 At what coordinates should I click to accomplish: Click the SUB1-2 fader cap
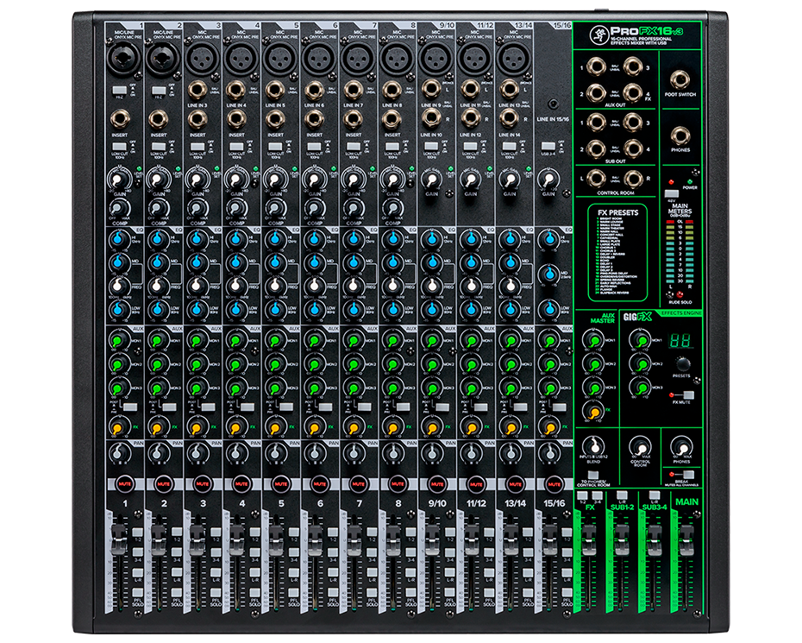coord(622,539)
